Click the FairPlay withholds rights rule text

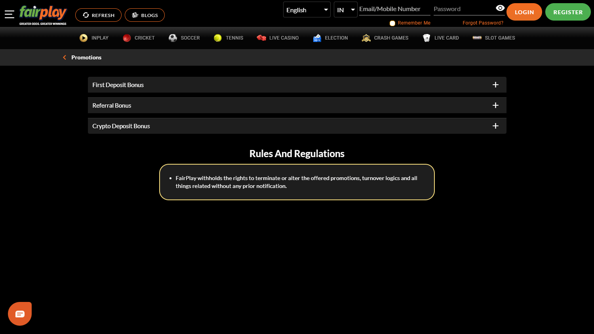297,182
